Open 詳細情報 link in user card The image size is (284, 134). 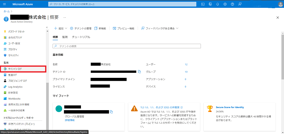pos(70,120)
